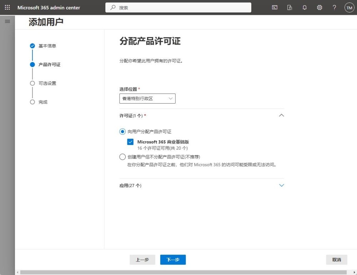Open the TM account avatar
The height and width of the screenshot is (275, 357).
[349, 7]
